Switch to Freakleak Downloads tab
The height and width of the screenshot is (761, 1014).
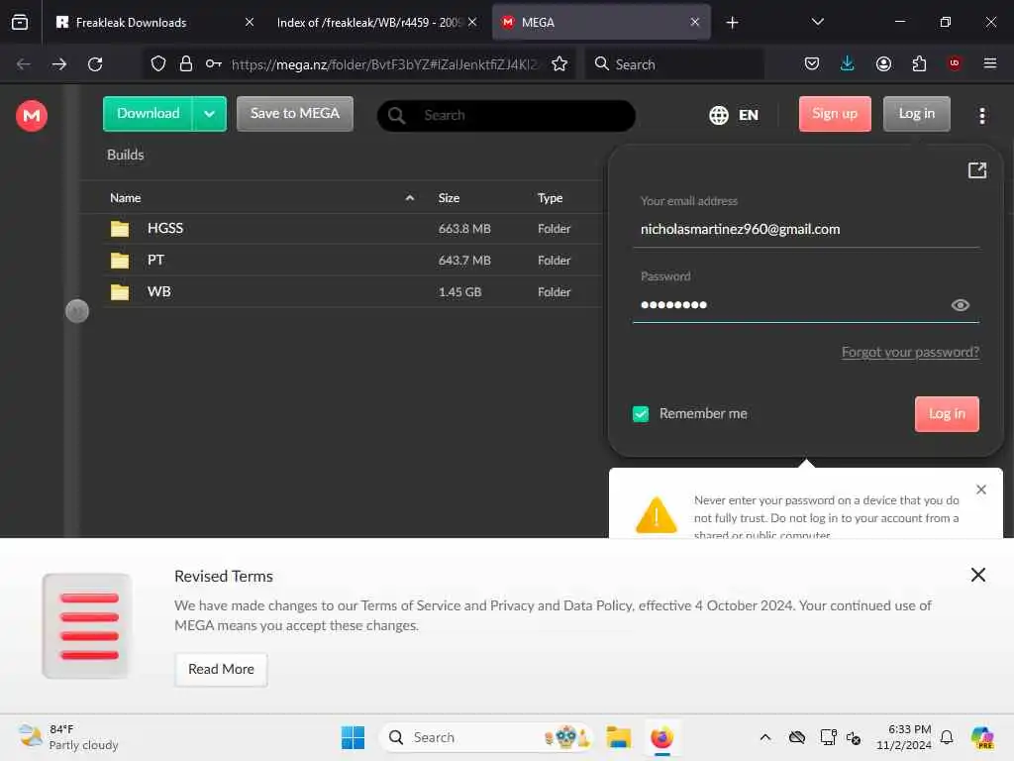point(155,22)
